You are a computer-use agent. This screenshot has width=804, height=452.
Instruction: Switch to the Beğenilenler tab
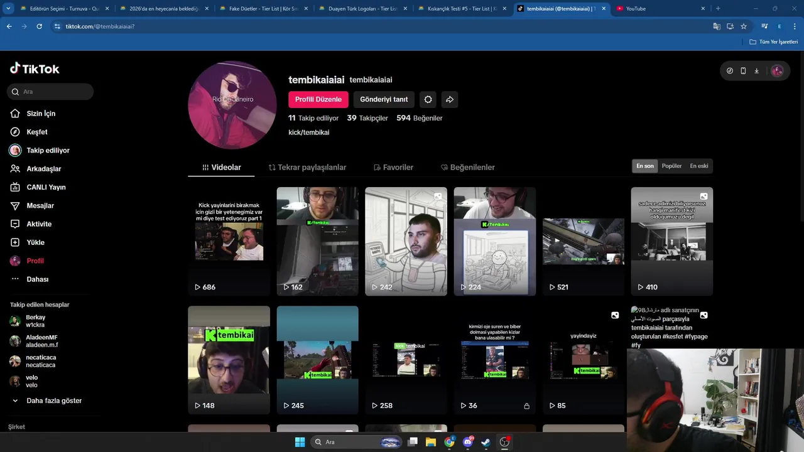[468, 167]
